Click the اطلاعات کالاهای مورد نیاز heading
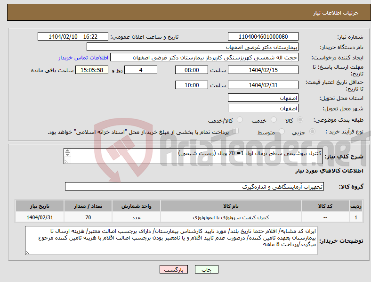Viewport: 371px width, 282px height. click(329, 171)
